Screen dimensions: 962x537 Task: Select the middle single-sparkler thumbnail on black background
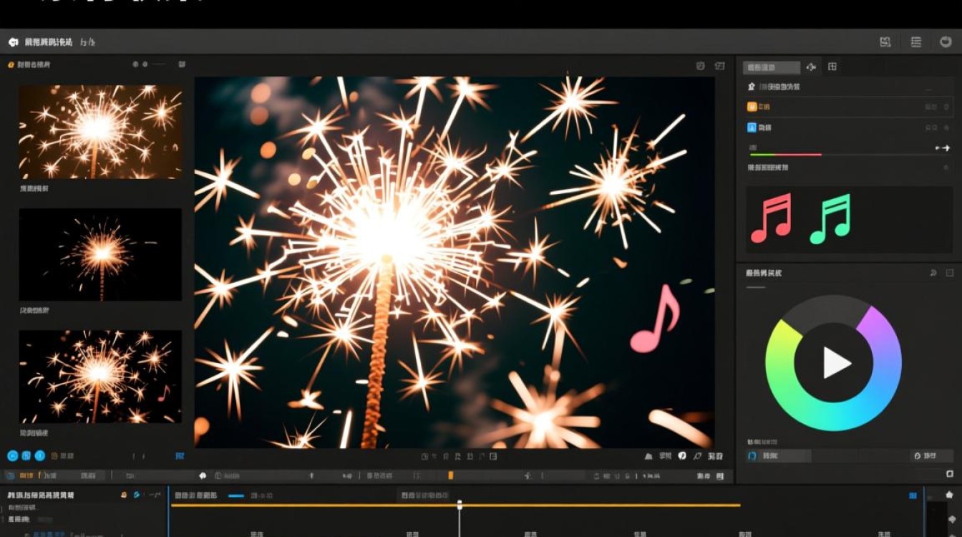click(100, 255)
